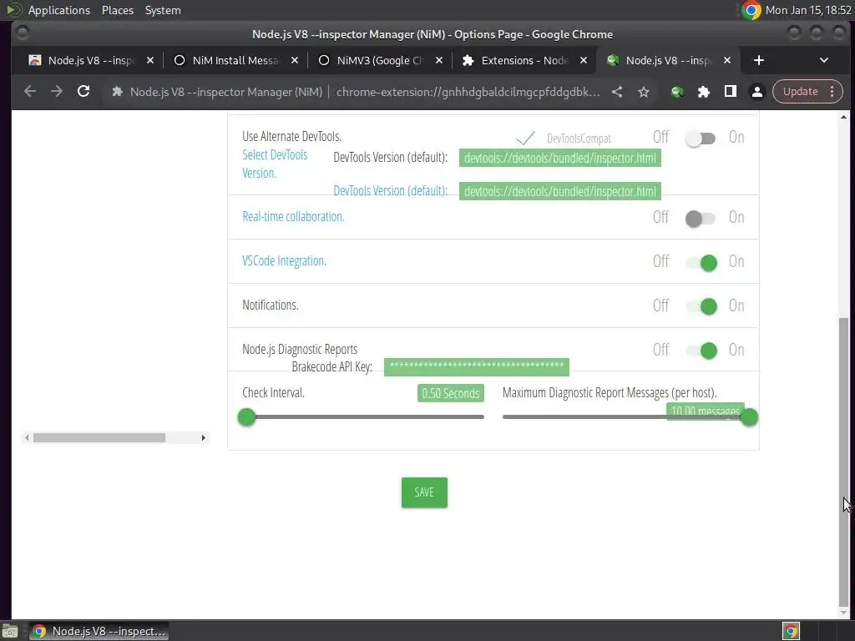Click the Chrome tray icon in the bottom right

(791, 631)
